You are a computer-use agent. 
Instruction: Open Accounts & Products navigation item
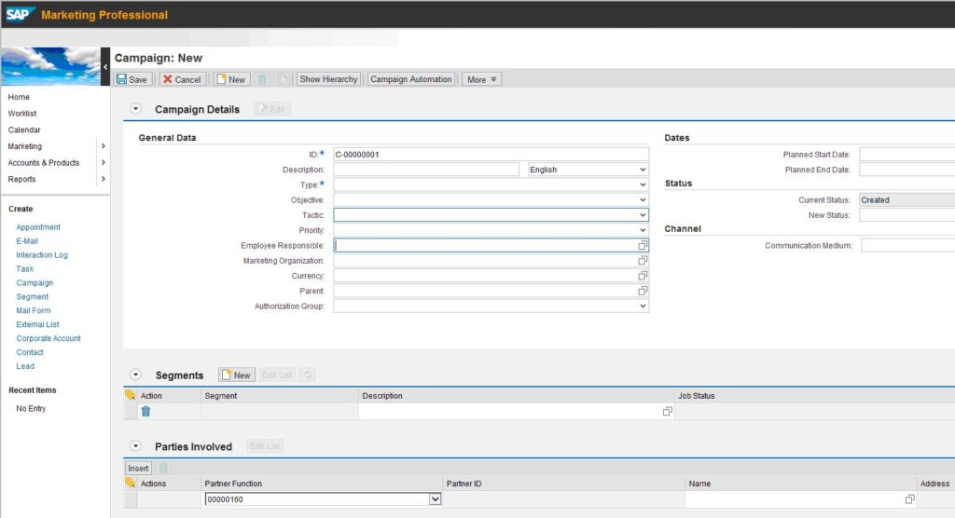tap(43, 162)
